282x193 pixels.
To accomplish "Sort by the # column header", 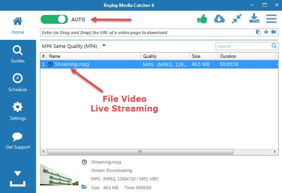I will coord(43,56).
